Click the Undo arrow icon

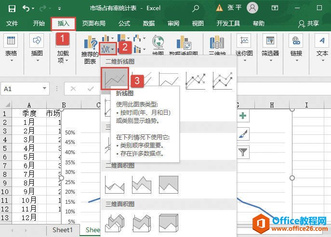tap(26, 9)
